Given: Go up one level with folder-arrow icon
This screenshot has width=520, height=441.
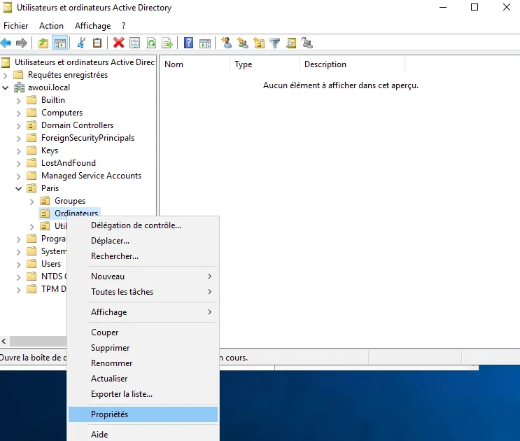Looking at the screenshot, I should point(43,43).
